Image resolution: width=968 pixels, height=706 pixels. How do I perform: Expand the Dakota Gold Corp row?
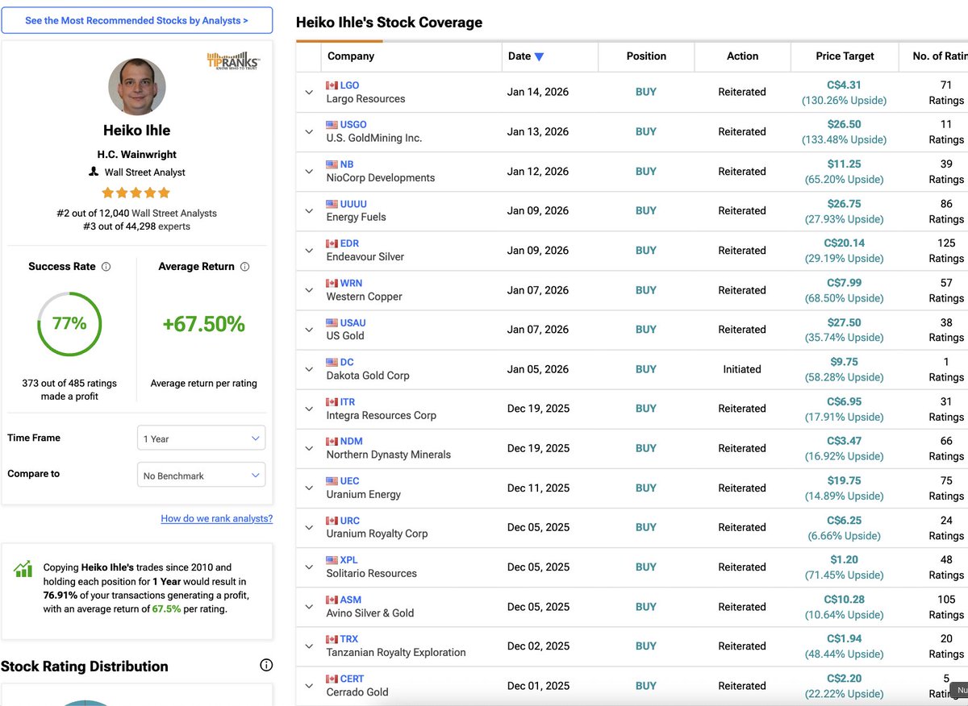[x=309, y=369]
